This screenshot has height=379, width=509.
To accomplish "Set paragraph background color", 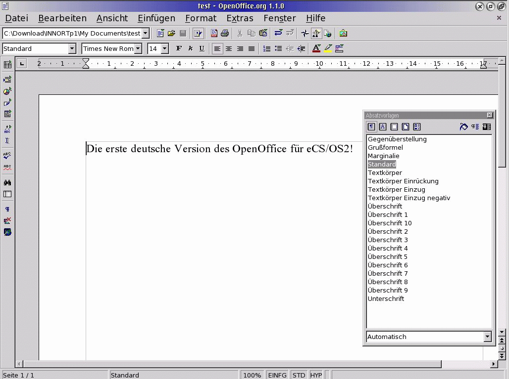I will coord(339,48).
